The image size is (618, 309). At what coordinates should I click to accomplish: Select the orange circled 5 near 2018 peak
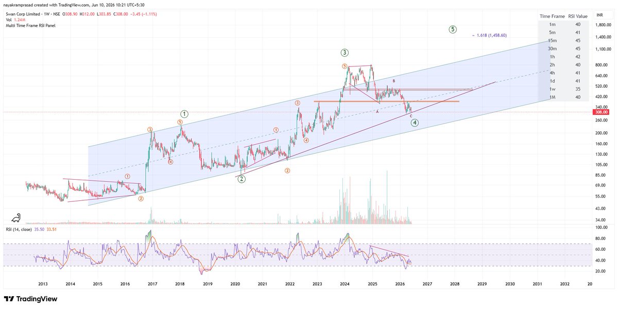180,122
